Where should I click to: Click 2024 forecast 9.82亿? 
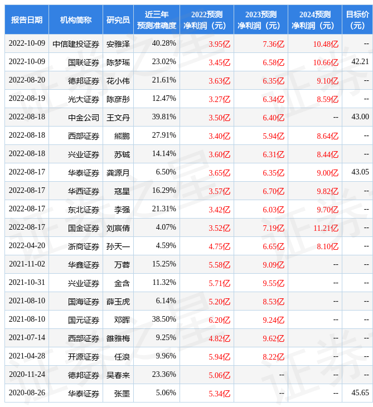click(328, 192)
